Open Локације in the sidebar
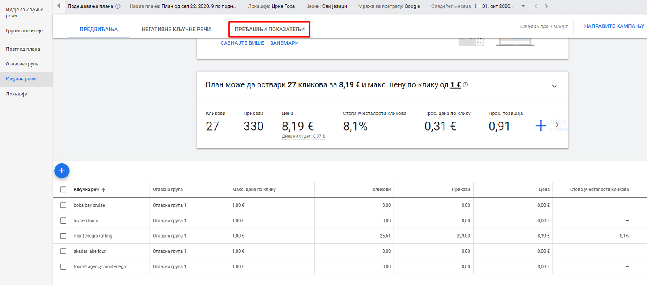 coord(17,94)
